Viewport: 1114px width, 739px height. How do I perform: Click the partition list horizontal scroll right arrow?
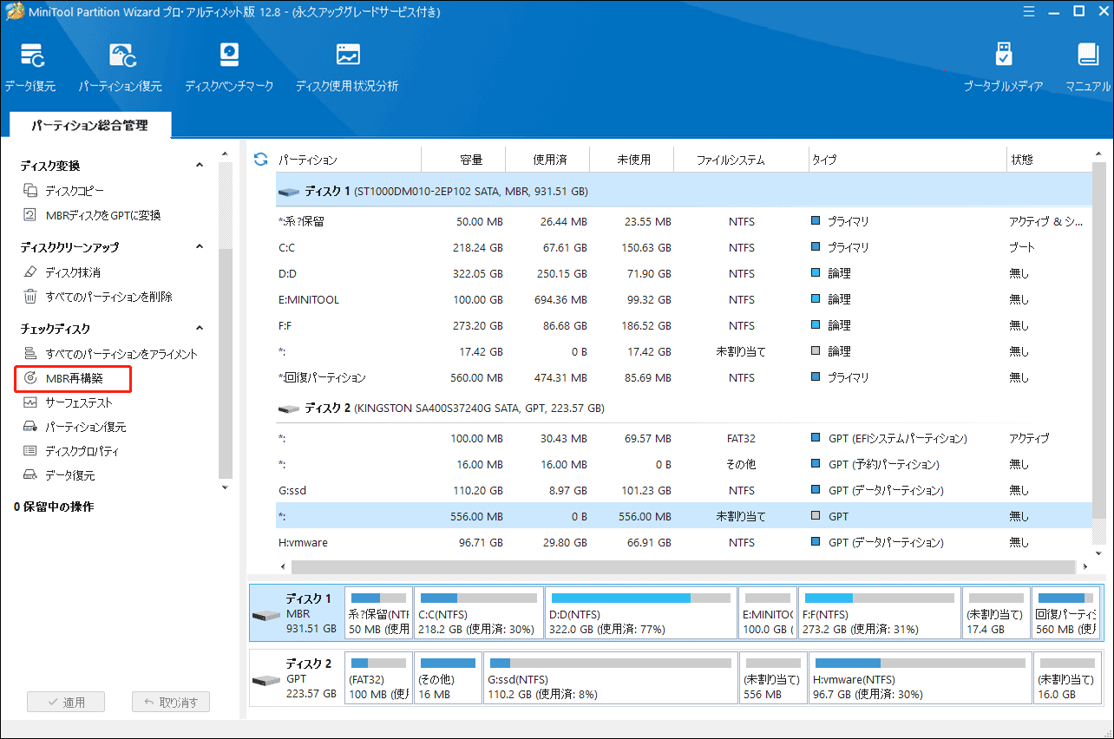click(x=1084, y=566)
